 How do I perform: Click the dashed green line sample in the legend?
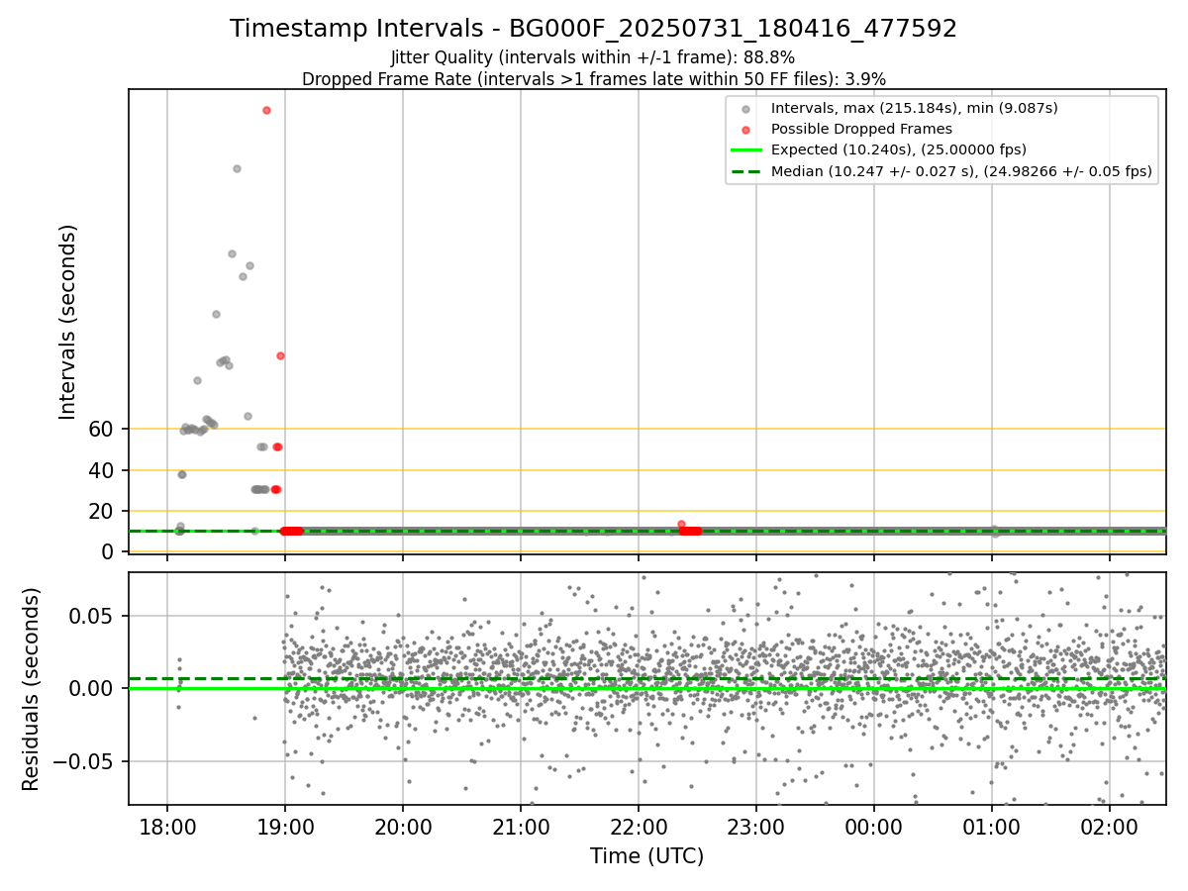(x=745, y=171)
